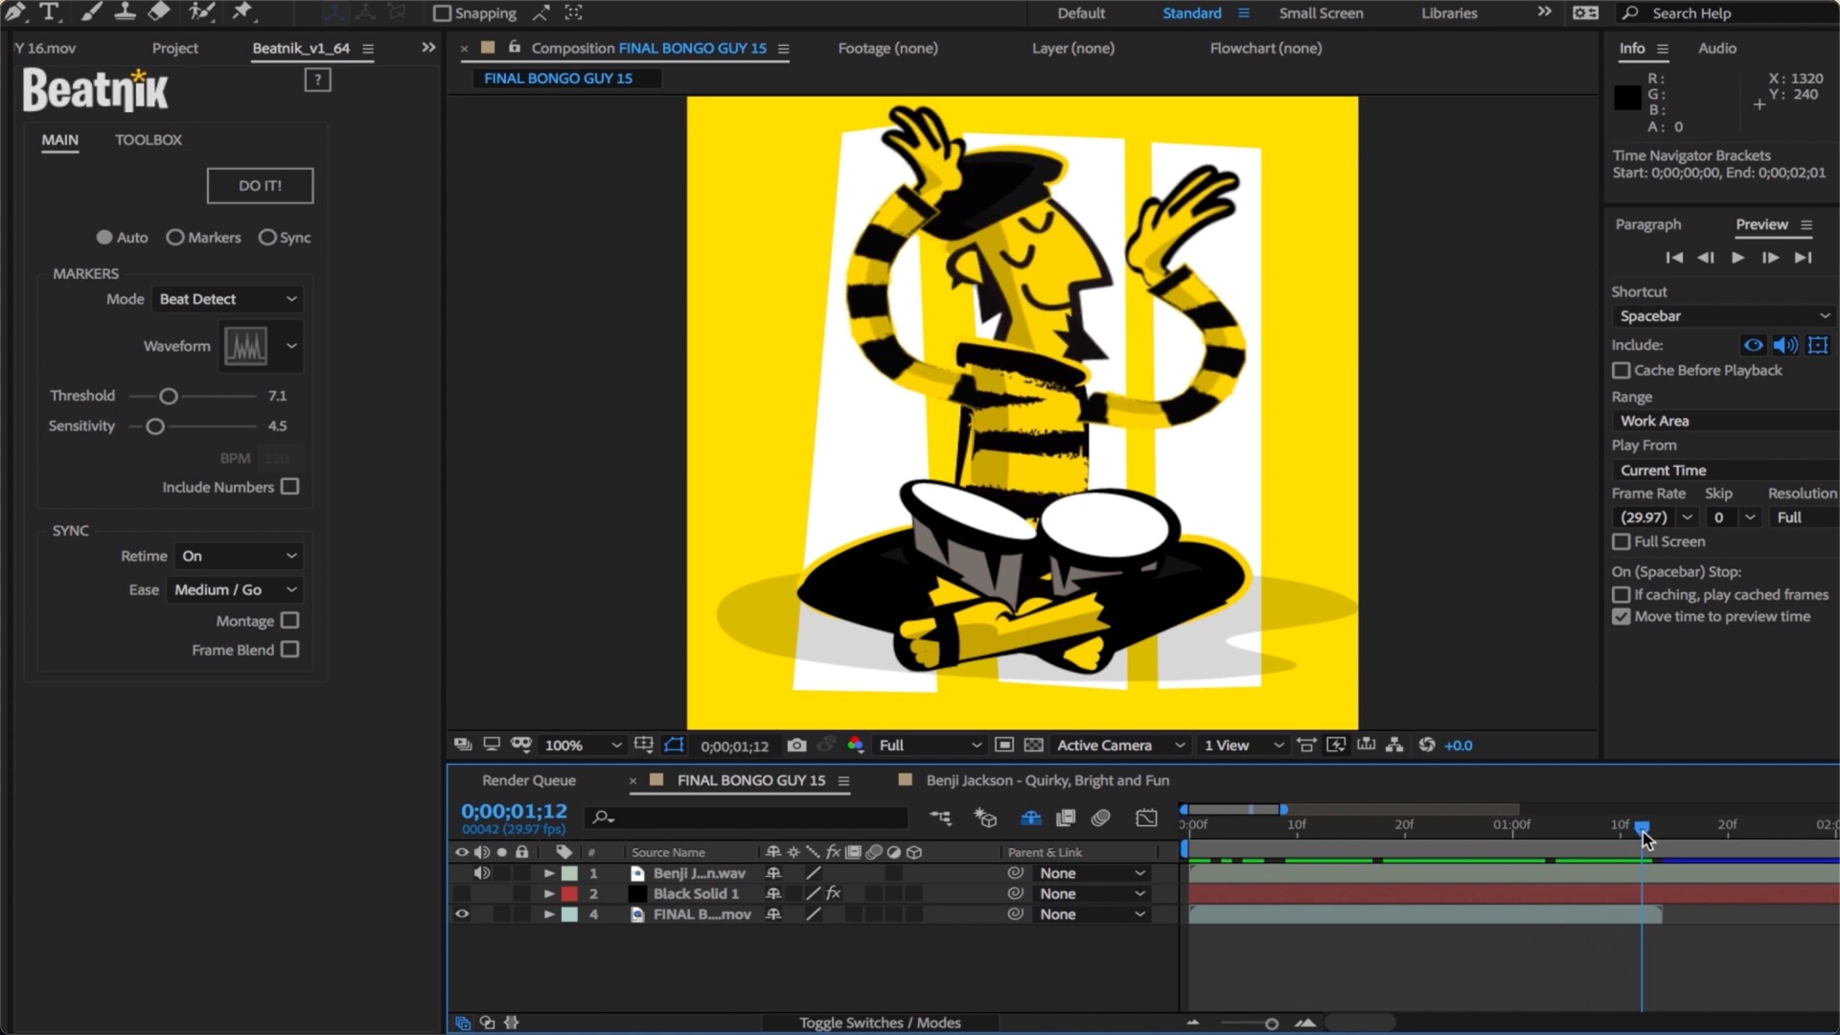
Task: Jump to the last frame button
Action: point(1803,257)
